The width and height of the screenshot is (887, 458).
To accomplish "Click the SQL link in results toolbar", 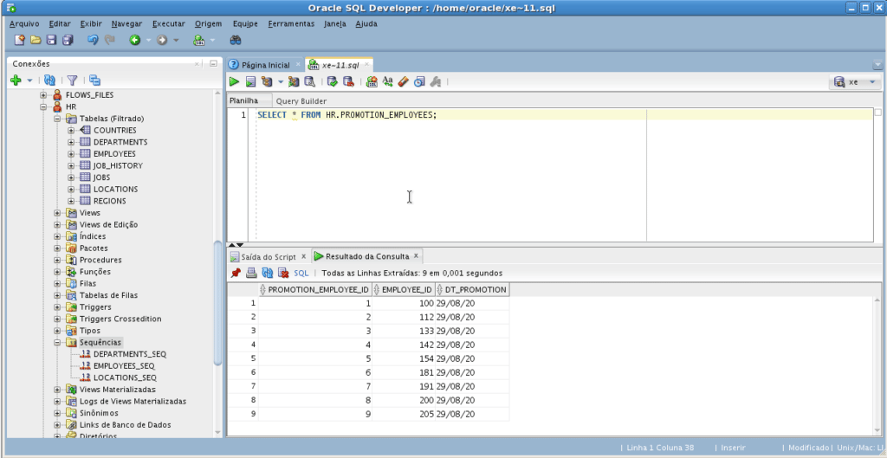I will [301, 273].
